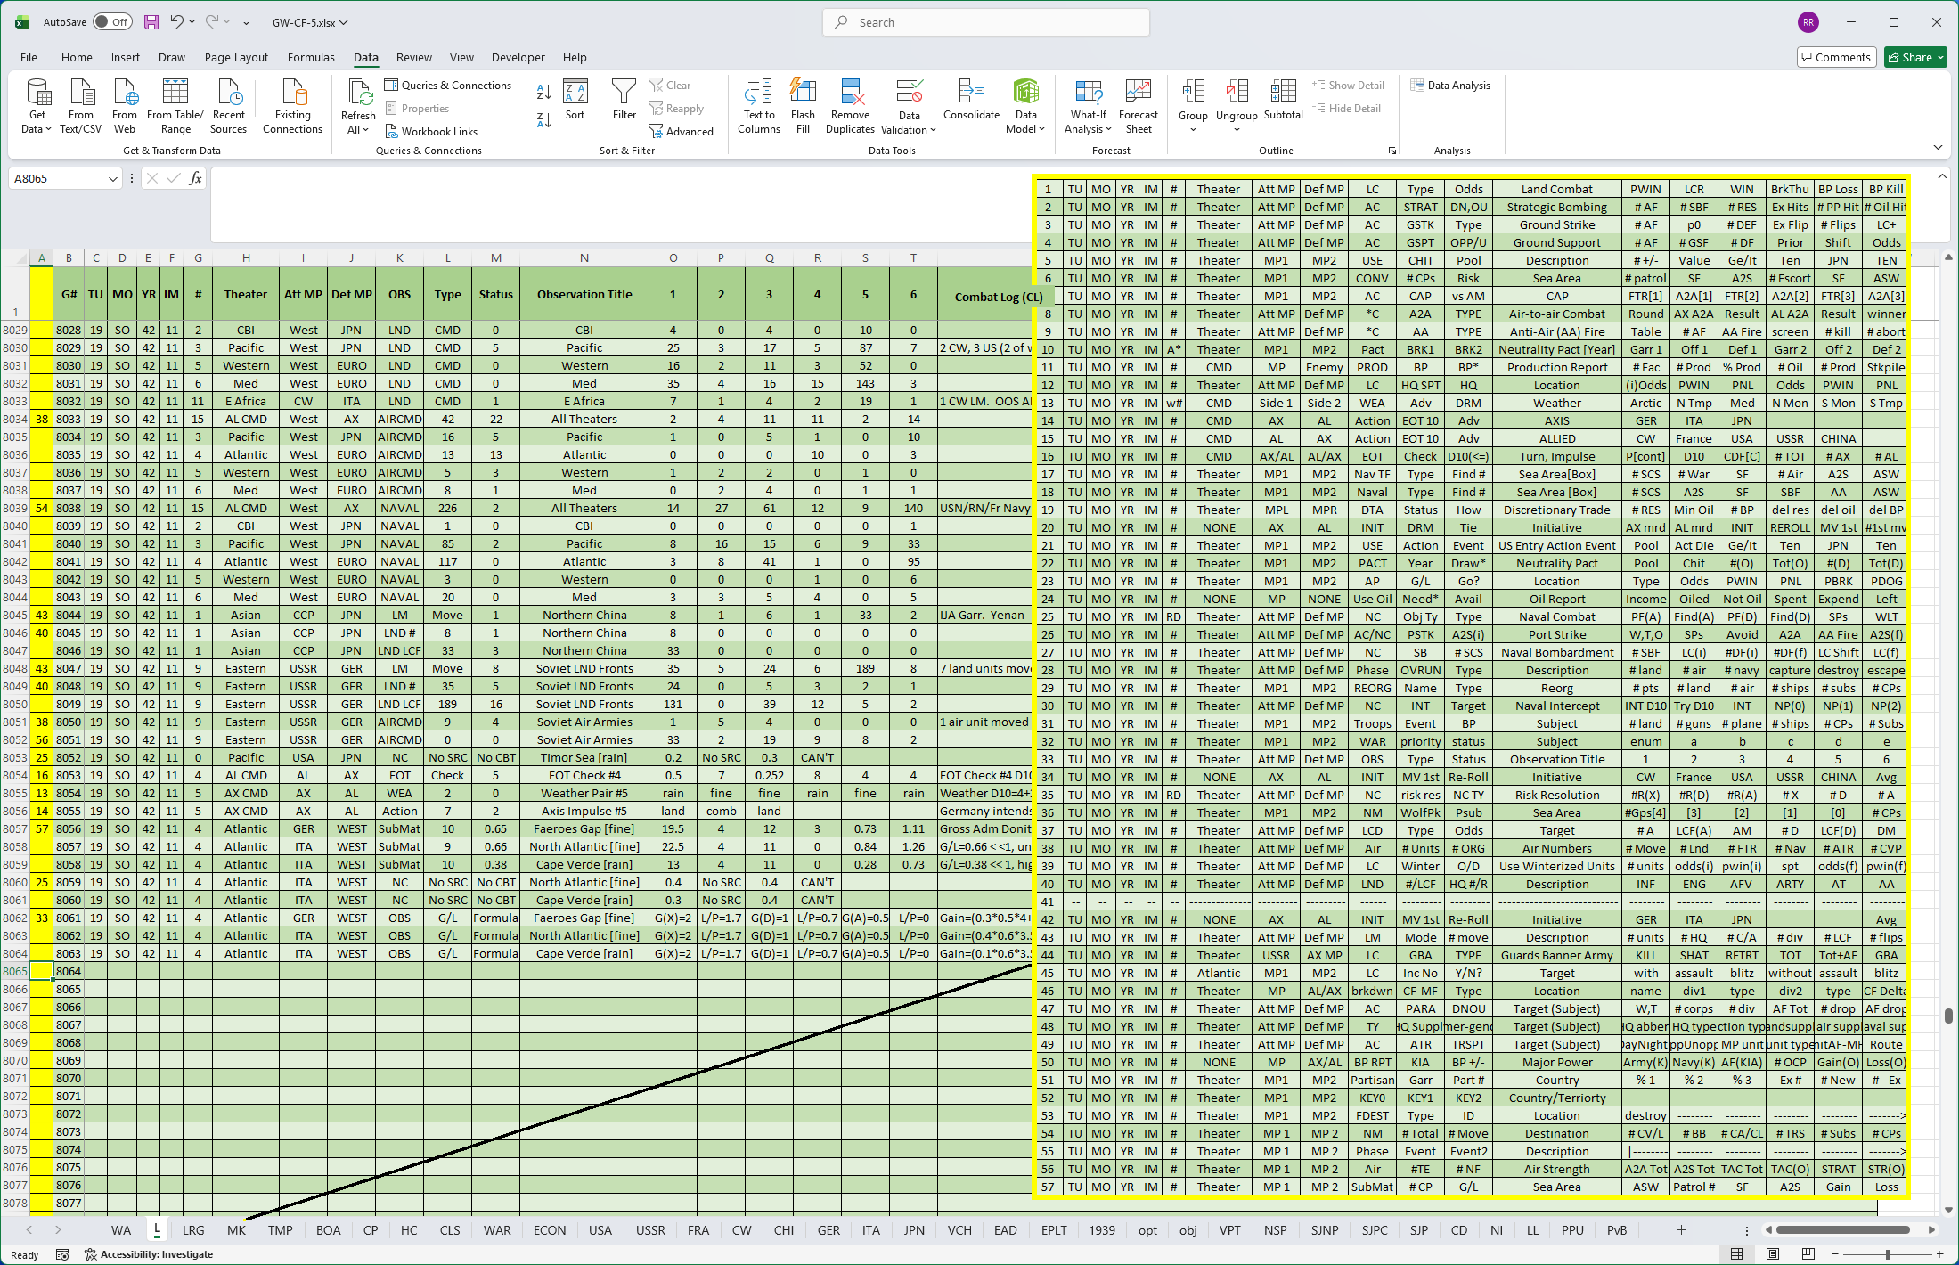Open the Page Layout tab
The width and height of the screenshot is (1959, 1265).
(236, 57)
